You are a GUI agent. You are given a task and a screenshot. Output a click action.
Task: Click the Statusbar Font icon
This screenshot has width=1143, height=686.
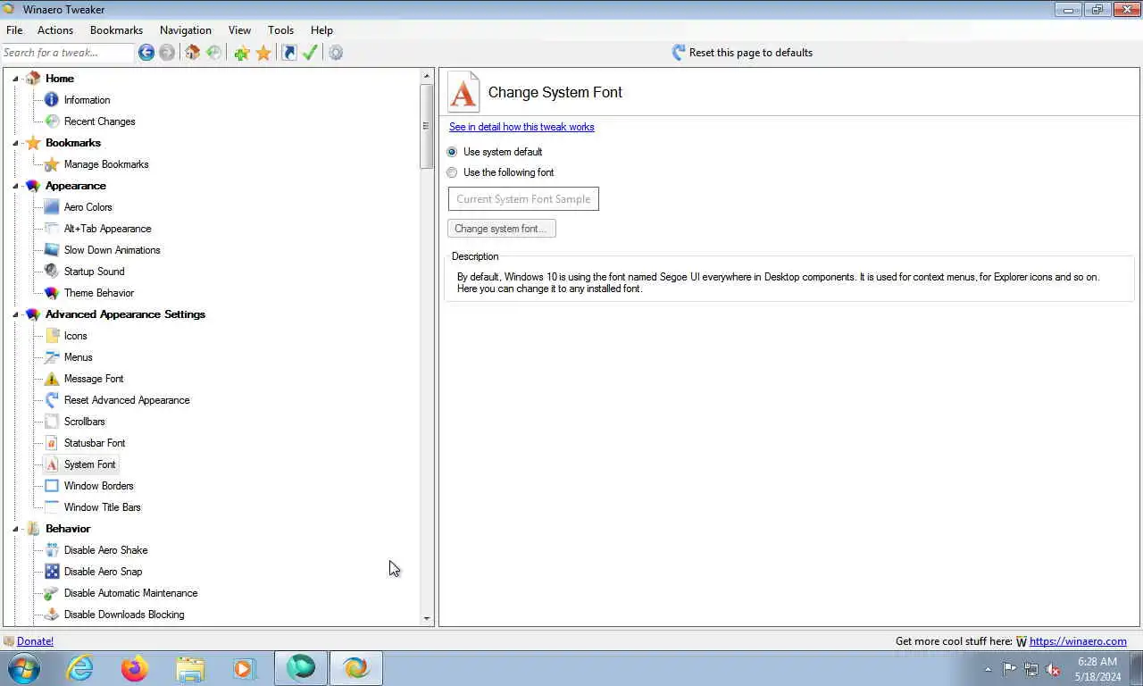point(52,443)
